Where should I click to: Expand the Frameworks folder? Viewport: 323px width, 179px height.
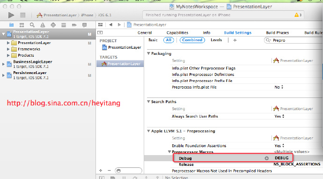[x=8, y=49]
